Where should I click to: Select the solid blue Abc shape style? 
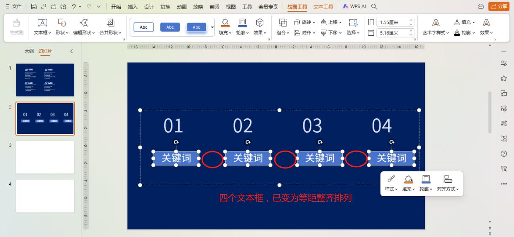(x=170, y=27)
